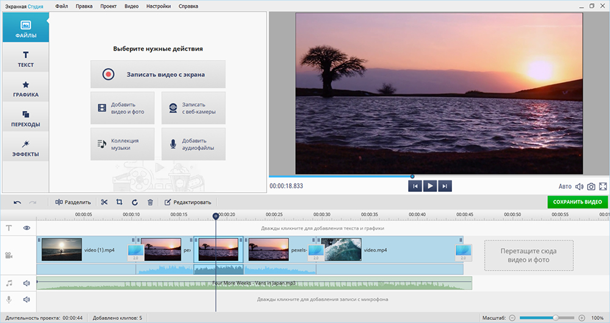Open the Настройки menu

[159, 6]
